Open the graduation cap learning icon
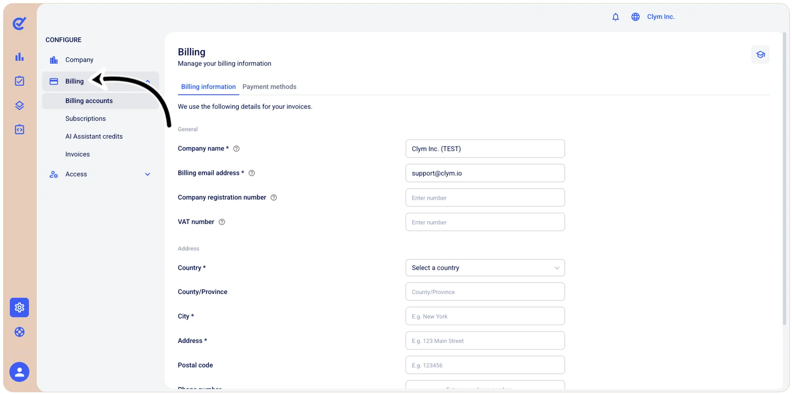Viewport: 792px width, 394px height. (760, 54)
